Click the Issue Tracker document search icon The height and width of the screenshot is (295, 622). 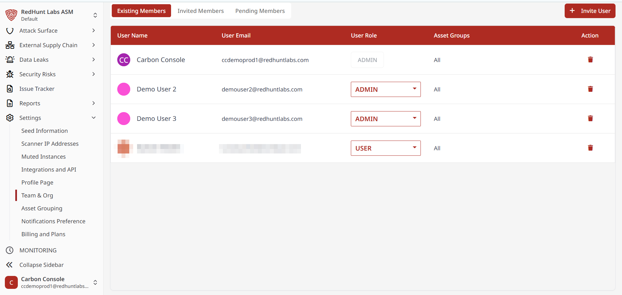click(10, 89)
